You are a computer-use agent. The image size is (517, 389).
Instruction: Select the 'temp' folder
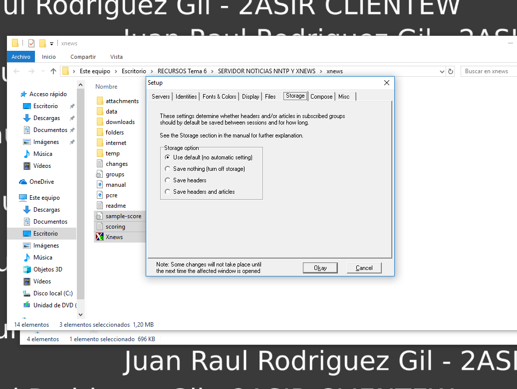[x=108, y=153]
